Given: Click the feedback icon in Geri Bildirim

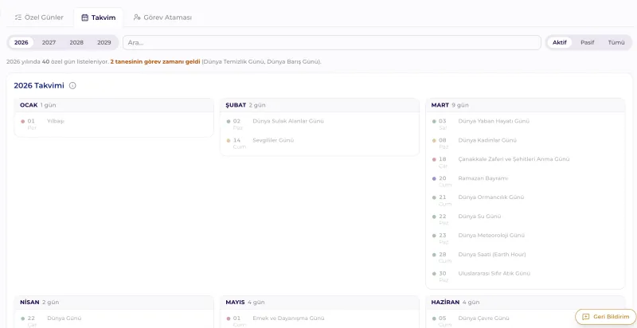Looking at the screenshot, I should [585, 317].
